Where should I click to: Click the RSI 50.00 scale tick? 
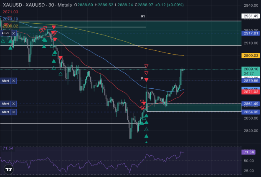pos(249,161)
